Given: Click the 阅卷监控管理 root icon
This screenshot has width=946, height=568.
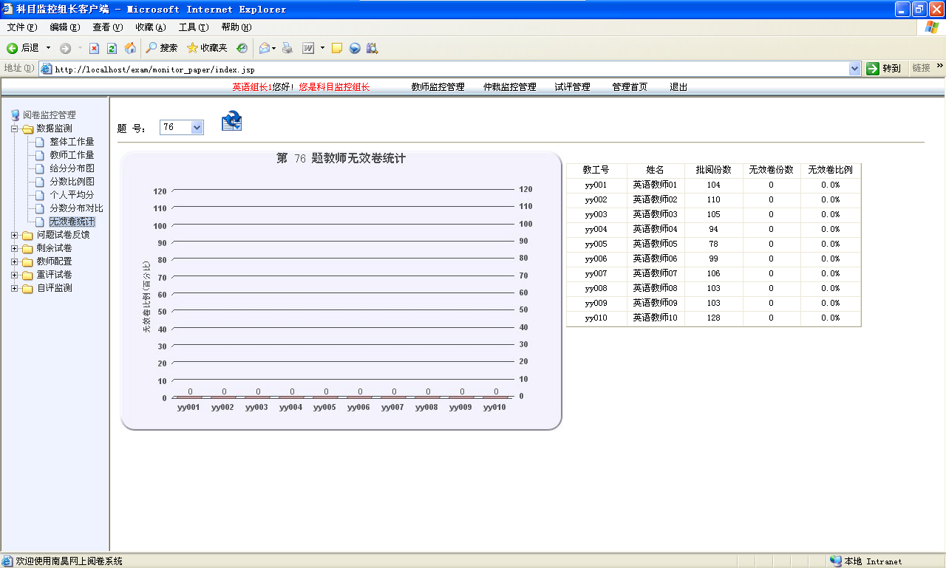Looking at the screenshot, I should pyautogui.click(x=15, y=115).
